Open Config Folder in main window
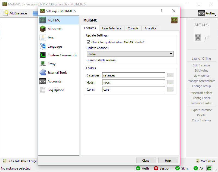This screenshot has width=218, height=172. [x=201, y=98]
